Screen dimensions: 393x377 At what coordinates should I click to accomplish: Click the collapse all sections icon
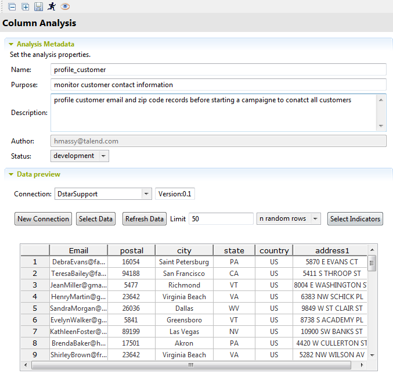point(12,6)
